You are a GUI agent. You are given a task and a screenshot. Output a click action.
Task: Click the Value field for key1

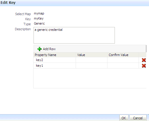[x=91, y=66]
